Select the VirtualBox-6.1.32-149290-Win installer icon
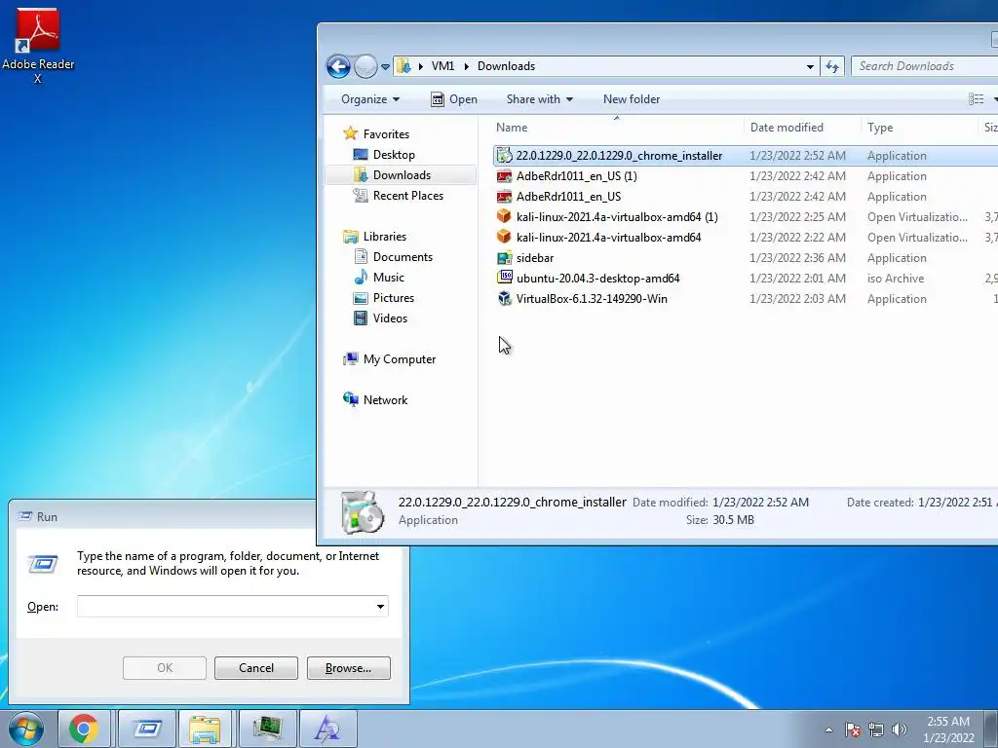The image size is (998, 748). (504, 298)
